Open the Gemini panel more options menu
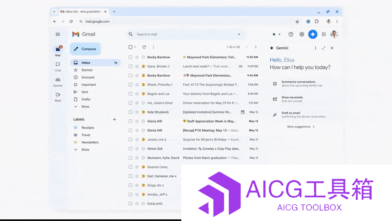This screenshot has width=392, height=221. pyautogui.click(x=316, y=48)
